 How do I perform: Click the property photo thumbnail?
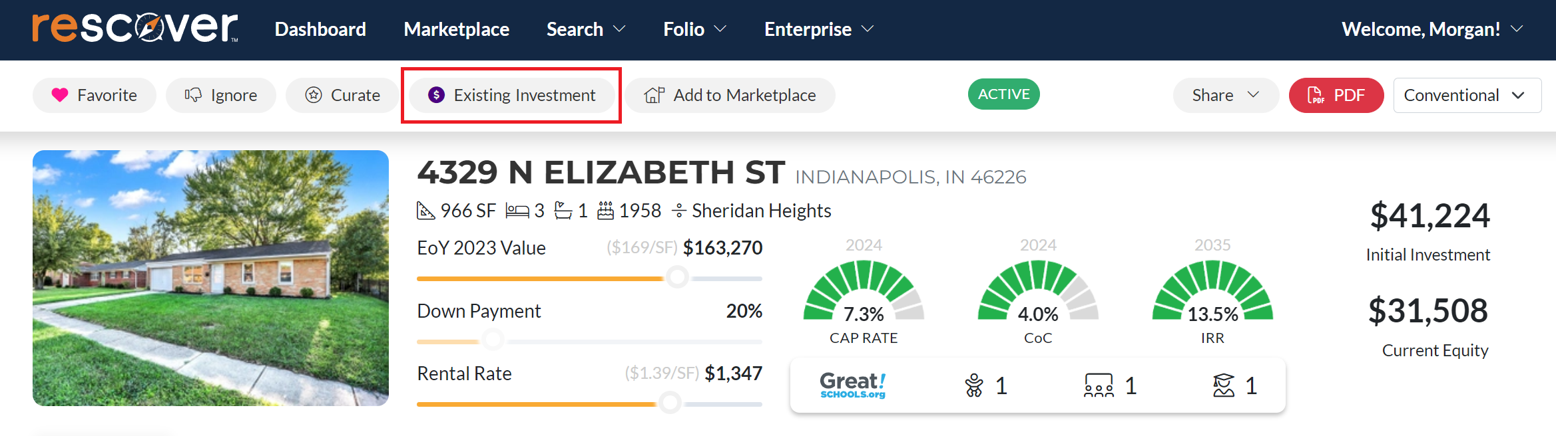pos(210,278)
